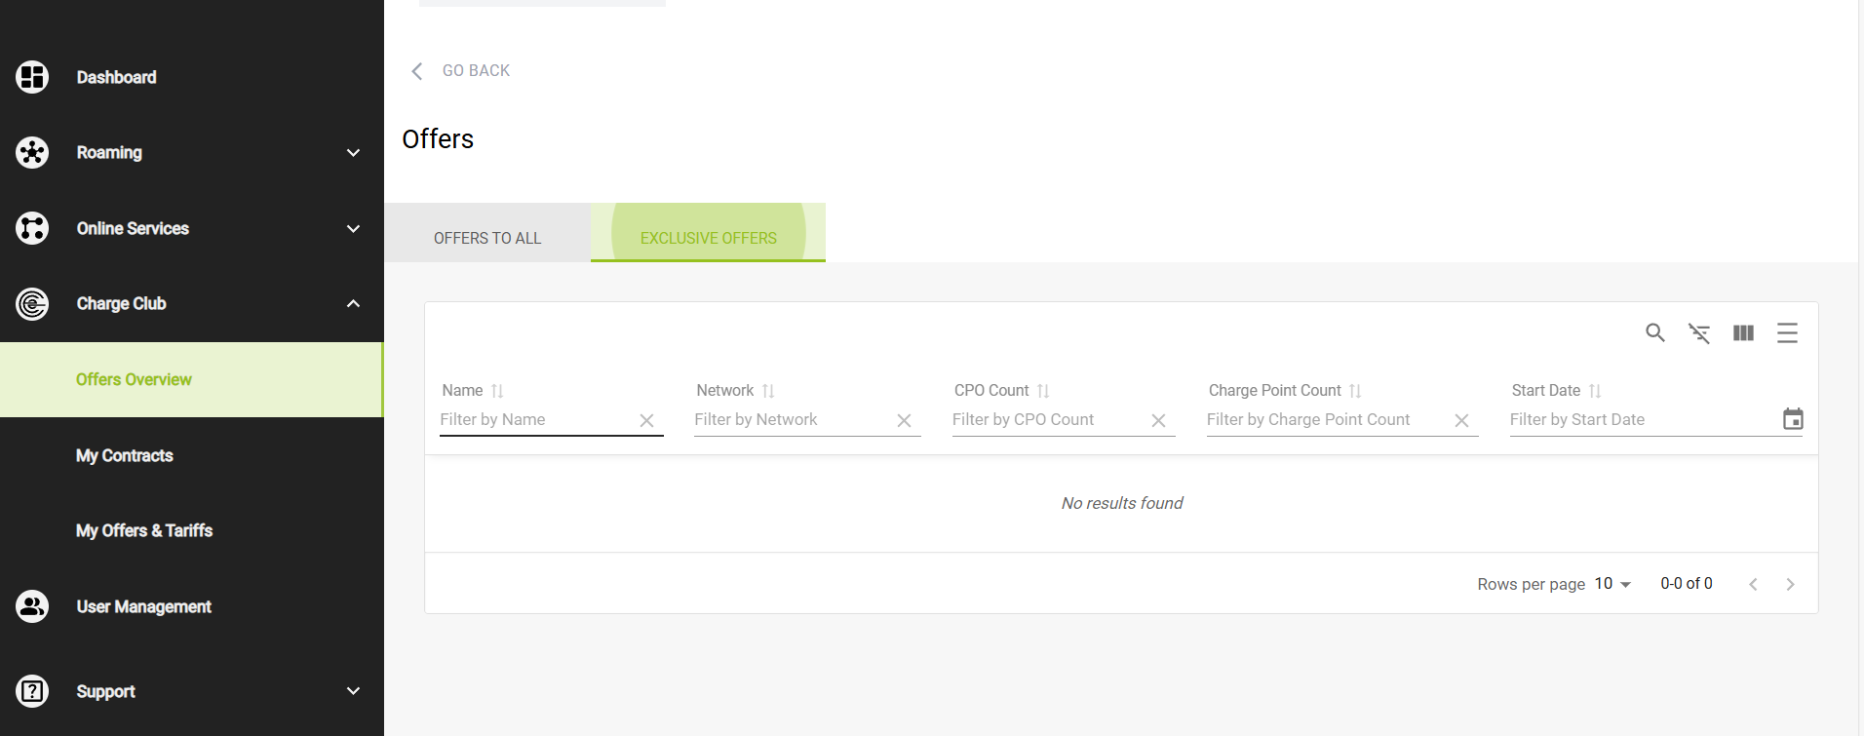The height and width of the screenshot is (736, 1864).
Task: Open table search magnifier icon
Action: [1655, 333]
